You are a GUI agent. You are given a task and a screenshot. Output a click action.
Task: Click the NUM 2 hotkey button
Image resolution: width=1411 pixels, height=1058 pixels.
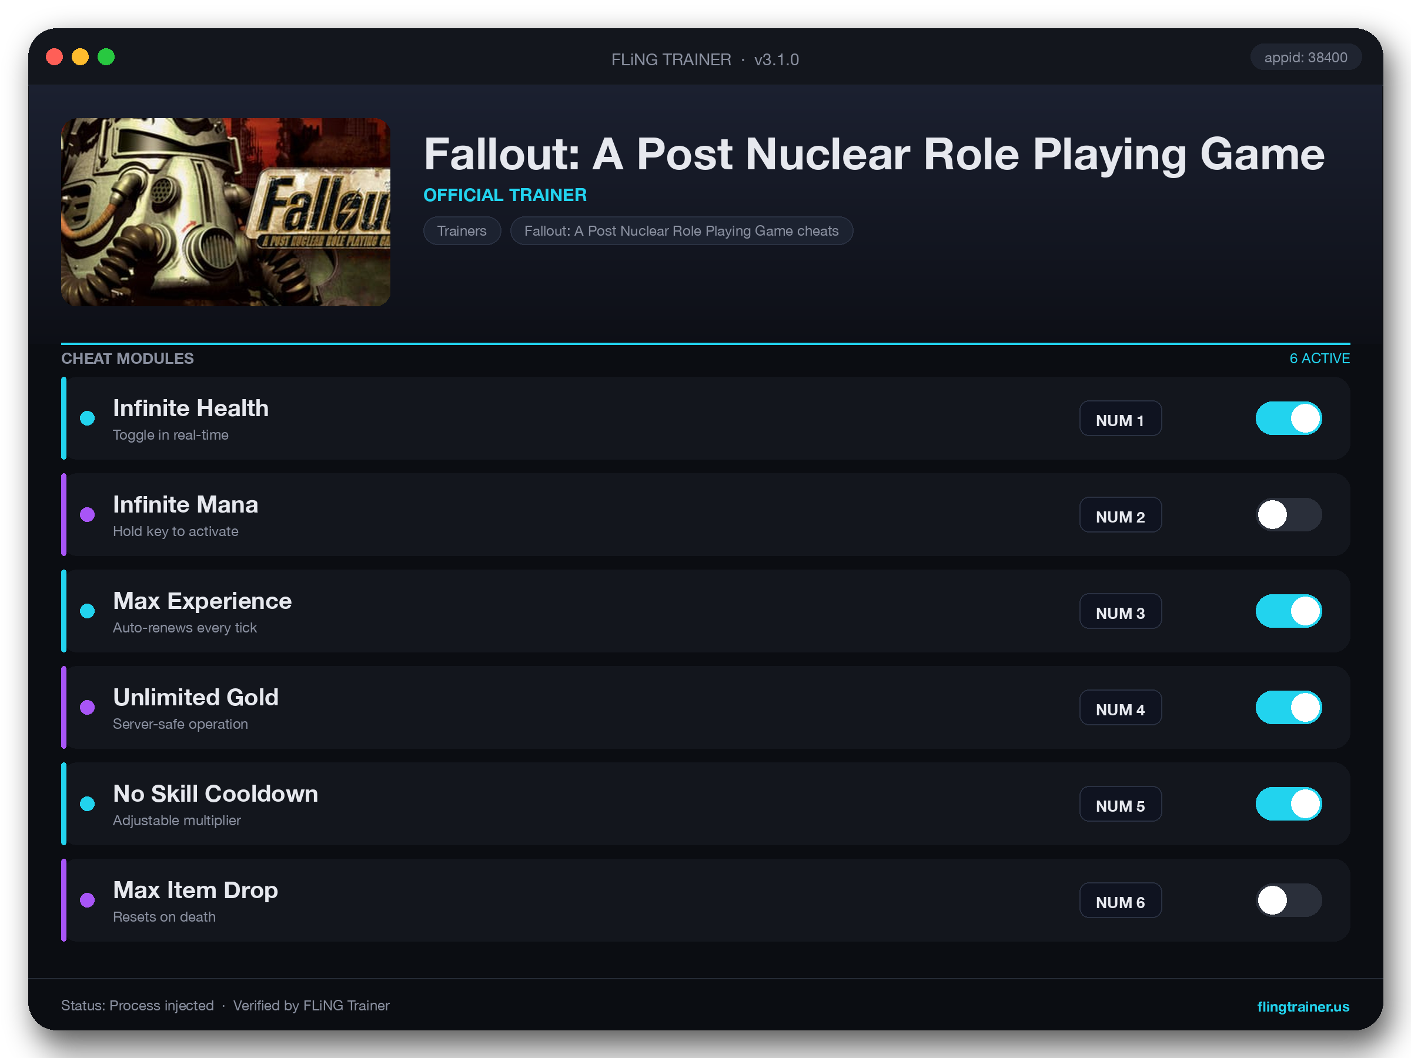(x=1120, y=515)
